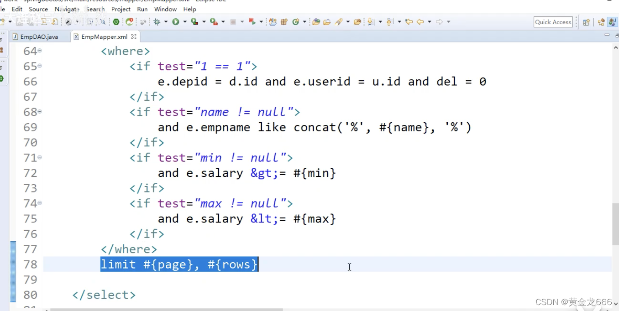This screenshot has width=619, height=311.
Task: Open the Previous Annotation dropdown arrow
Action: coord(399,22)
